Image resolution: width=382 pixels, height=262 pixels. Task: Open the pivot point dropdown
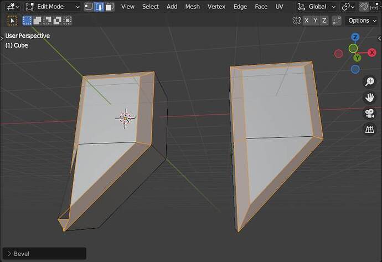click(x=348, y=7)
